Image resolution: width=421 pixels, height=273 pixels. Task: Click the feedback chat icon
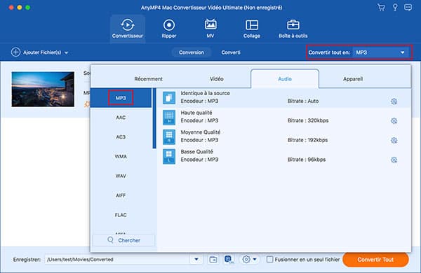[x=408, y=7]
